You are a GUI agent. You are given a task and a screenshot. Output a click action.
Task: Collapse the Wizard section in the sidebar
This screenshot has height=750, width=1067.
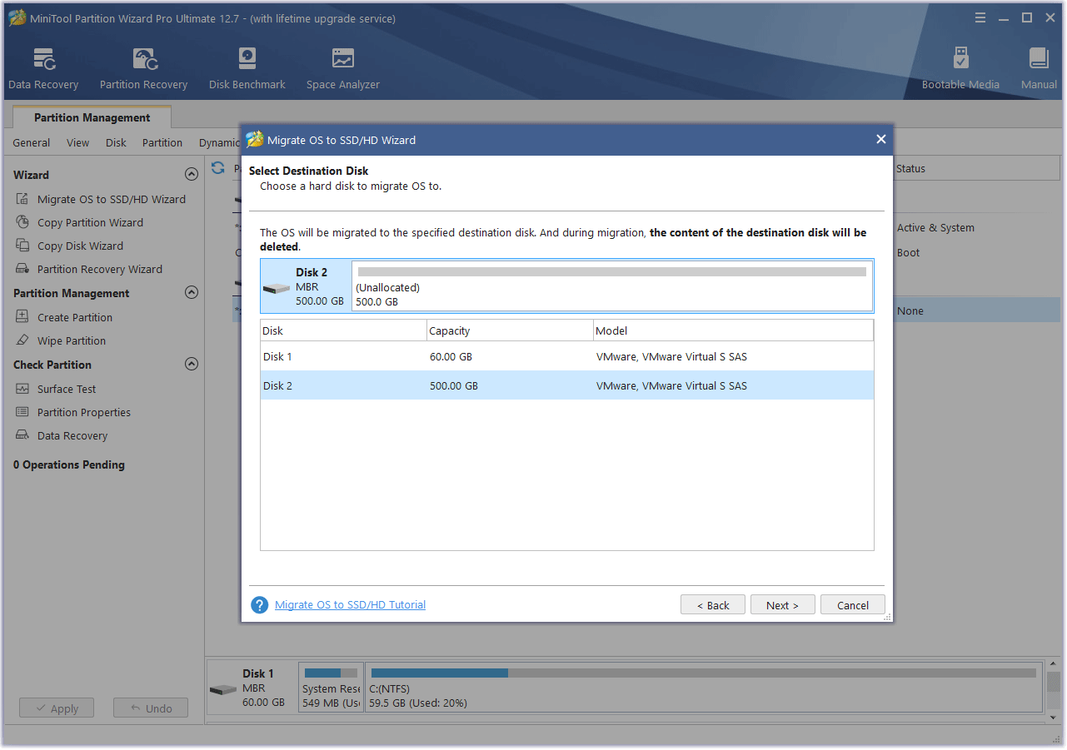point(191,175)
